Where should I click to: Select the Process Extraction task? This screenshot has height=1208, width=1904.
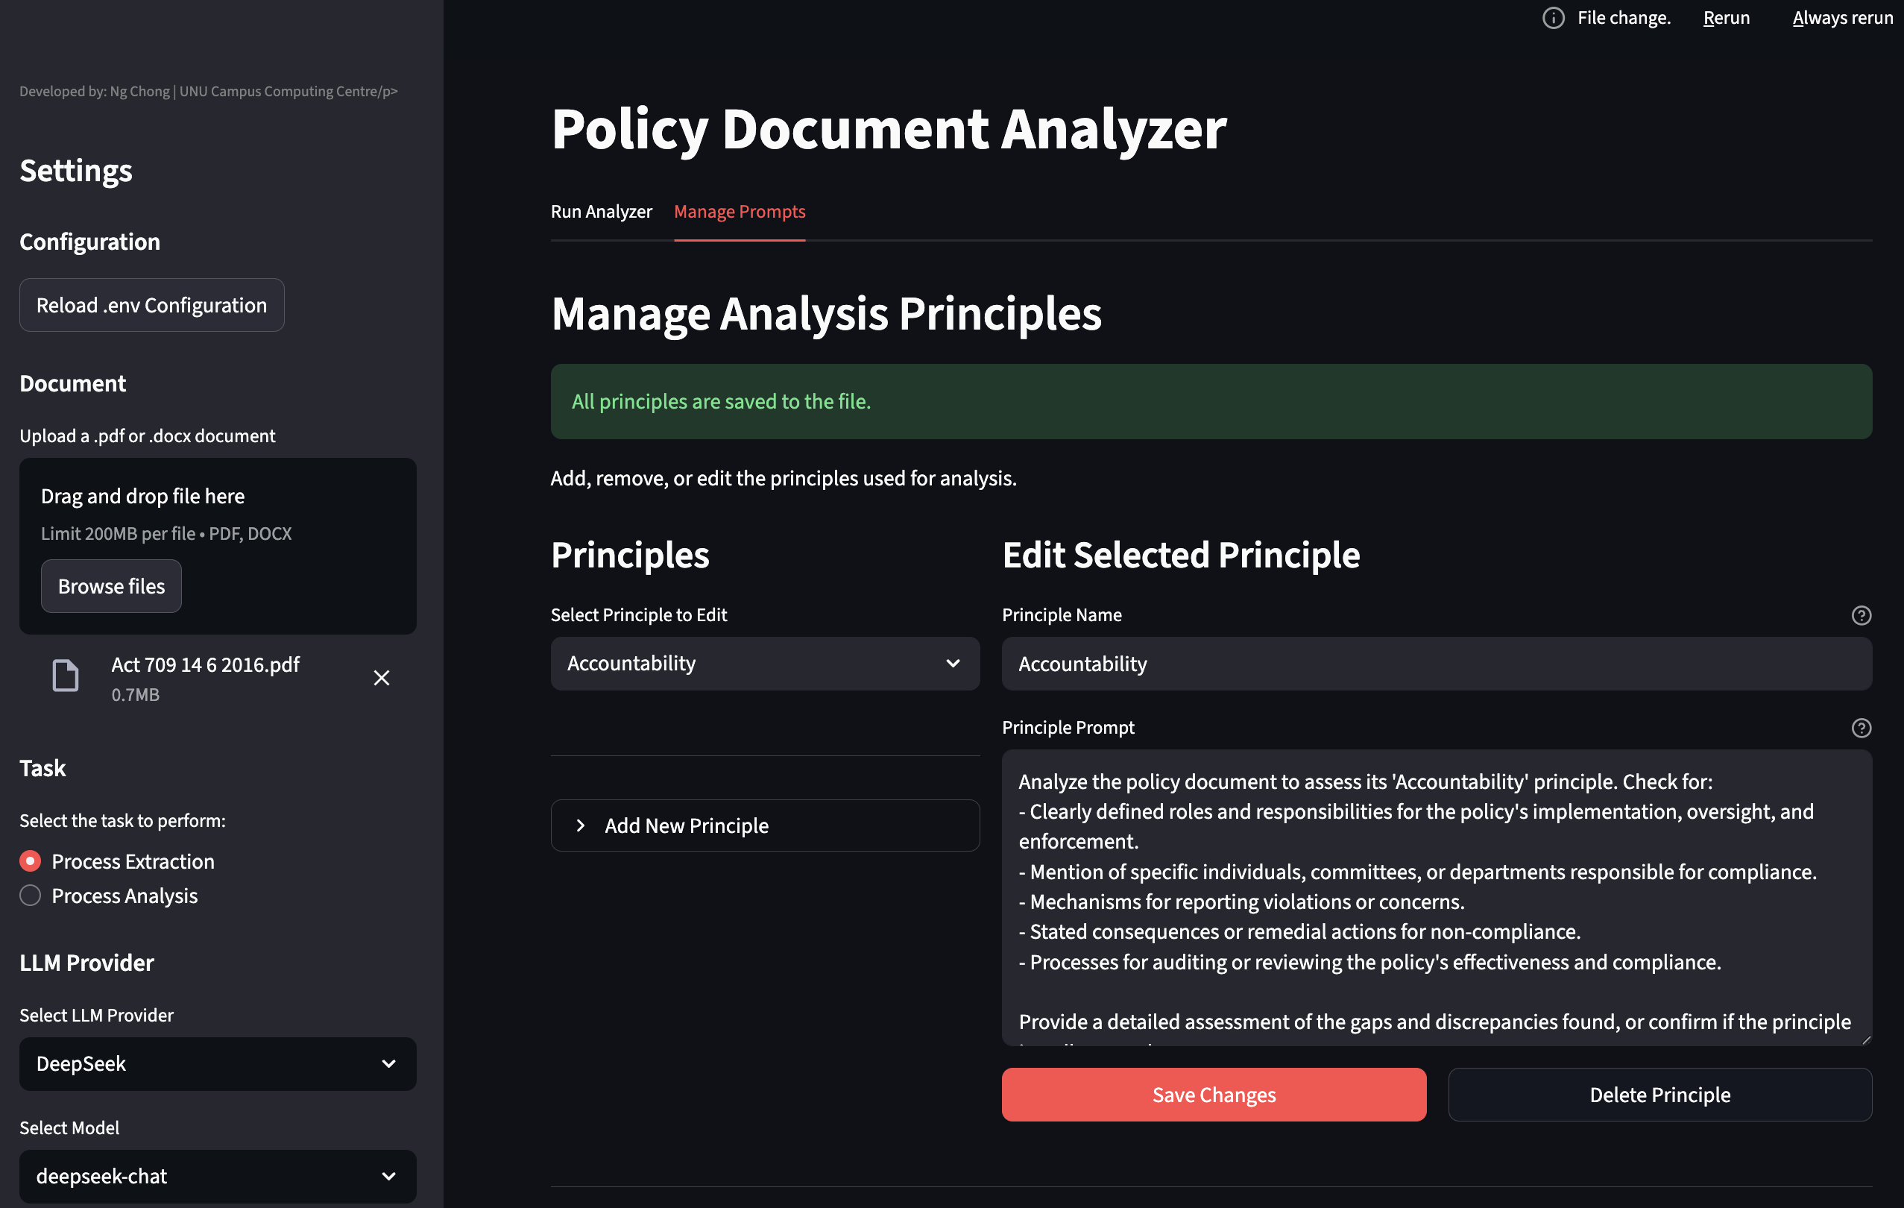pos(30,861)
